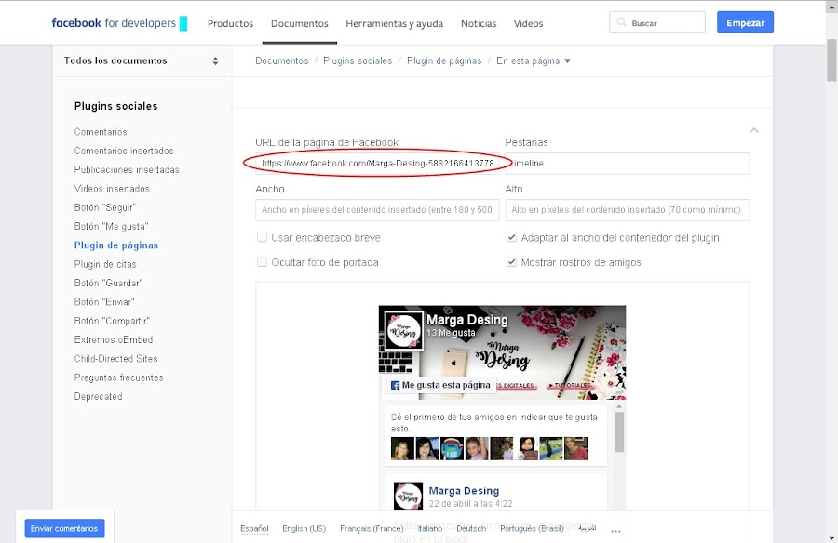The width and height of the screenshot is (838, 543).
Task: Open Plugins sociales breadcrumb link
Action: pos(358,60)
